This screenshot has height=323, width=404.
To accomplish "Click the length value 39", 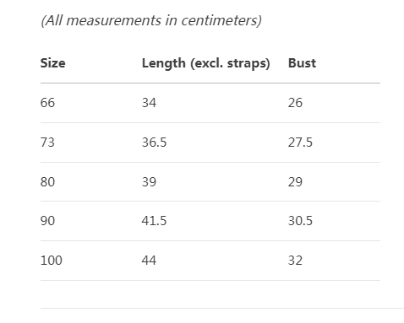I will click(149, 182).
